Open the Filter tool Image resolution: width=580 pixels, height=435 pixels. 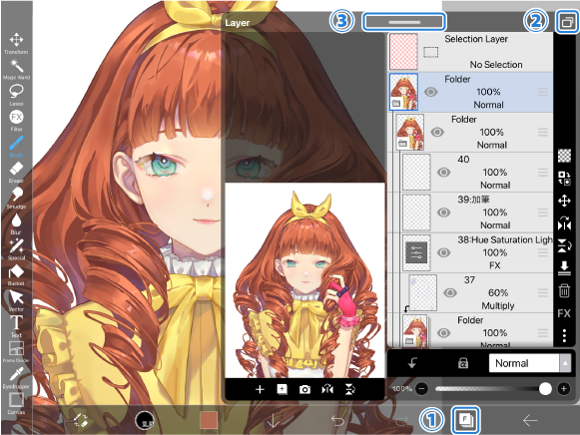pyautogui.click(x=16, y=121)
